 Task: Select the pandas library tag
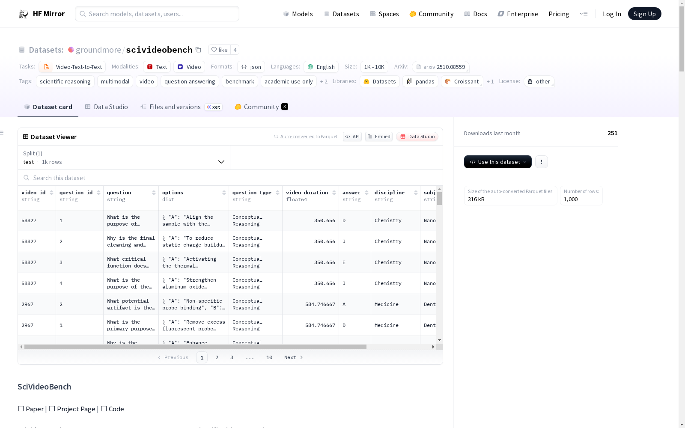click(420, 81)
